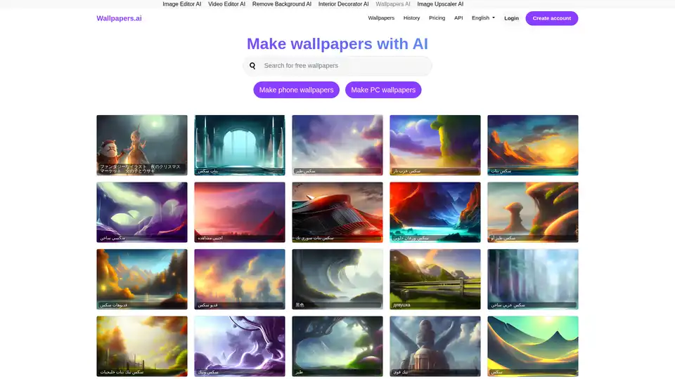This screenshot has width=675, height=379.
Task: Open Video Editor AI link
Action: point(226,4)
